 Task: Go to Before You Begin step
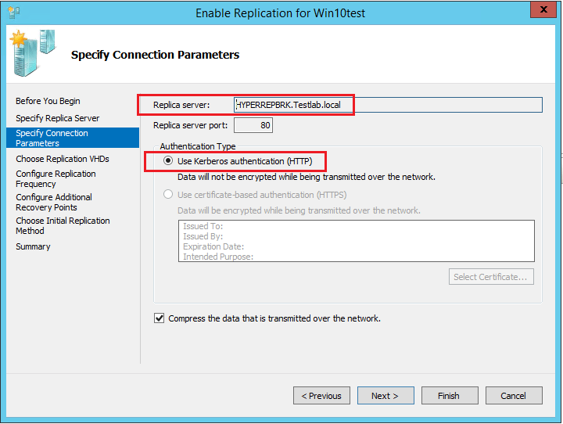[48, 101]
